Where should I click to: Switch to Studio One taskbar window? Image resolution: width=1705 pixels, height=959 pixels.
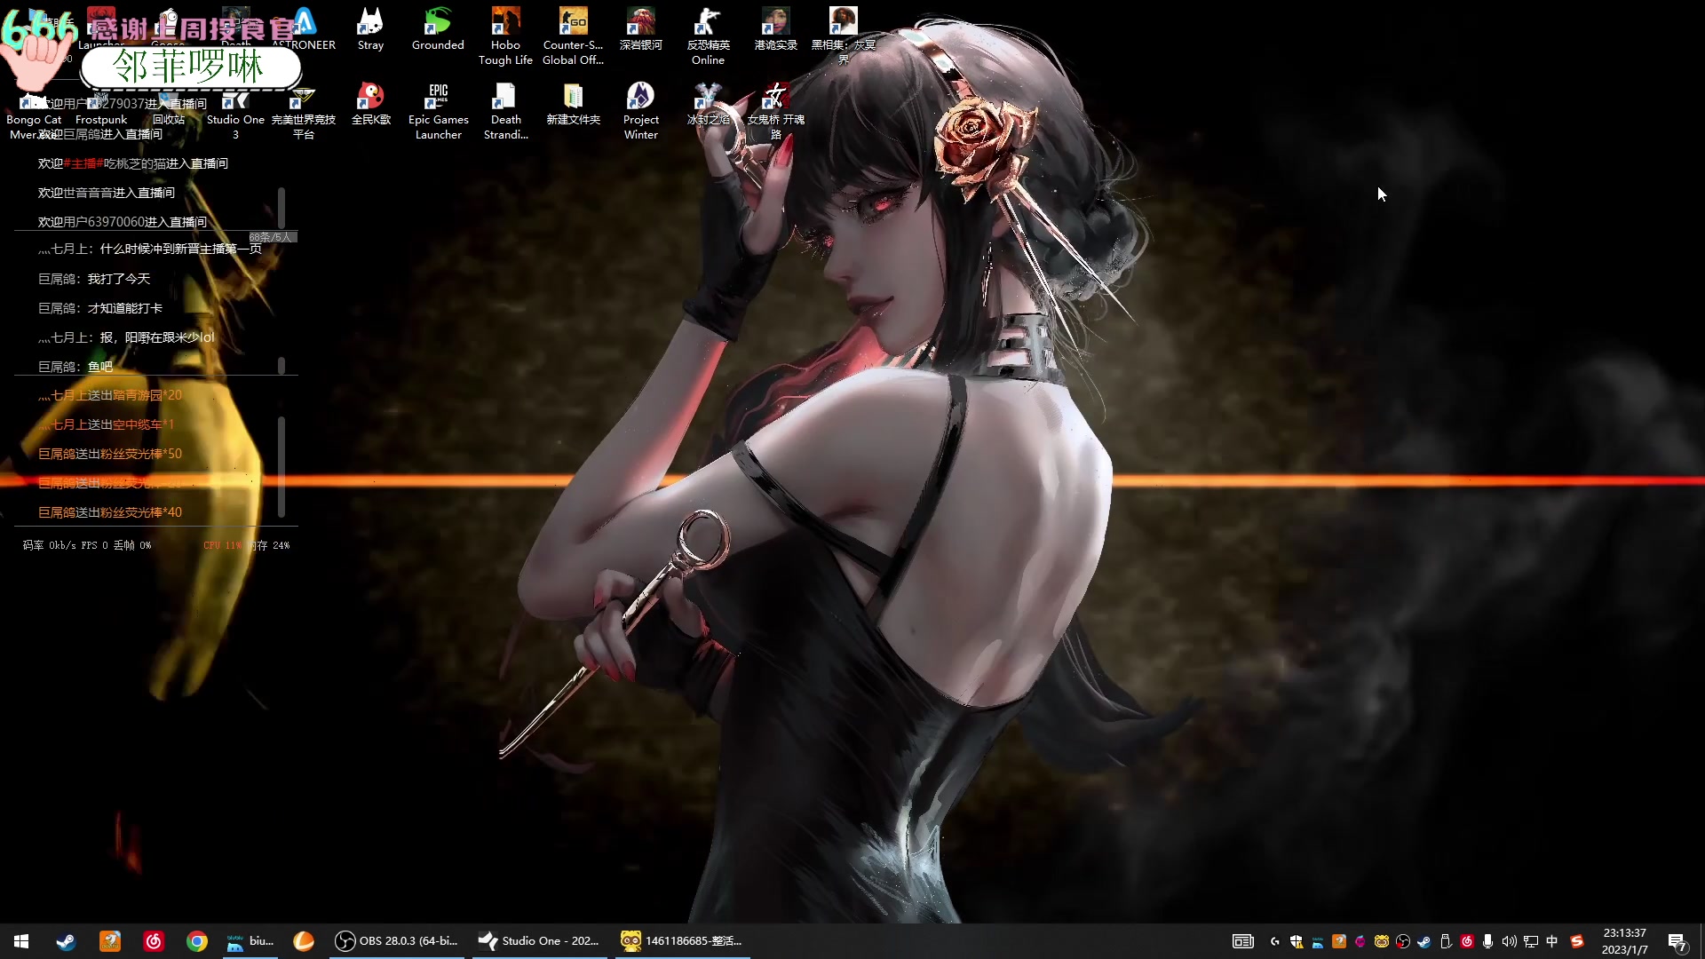point(539,941)
